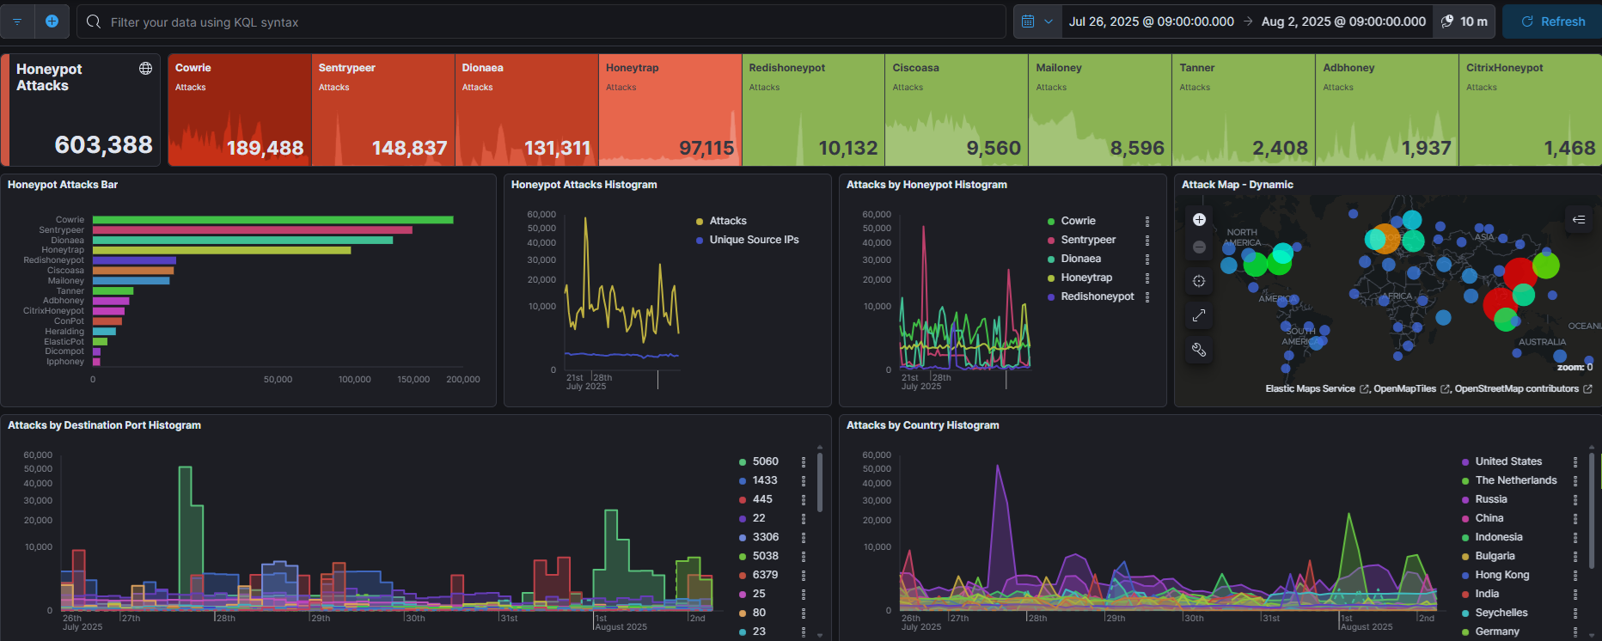Open legend options for Cowrie series
Screen dimensions: 1602x641
1147,221
